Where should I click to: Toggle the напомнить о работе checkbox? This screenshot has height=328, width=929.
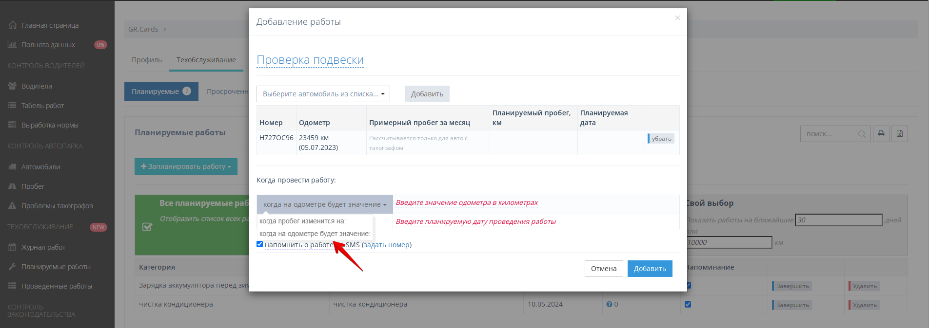[x=260, y=244]
